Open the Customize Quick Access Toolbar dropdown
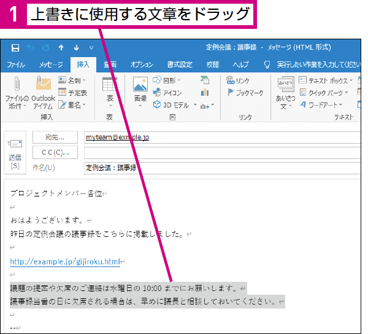The image size is (368, 334). (91, 48)
